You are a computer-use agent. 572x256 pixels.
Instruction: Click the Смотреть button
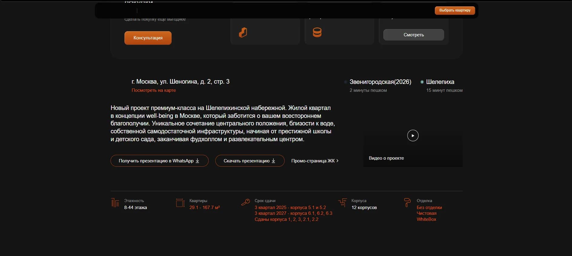point(414,35)
